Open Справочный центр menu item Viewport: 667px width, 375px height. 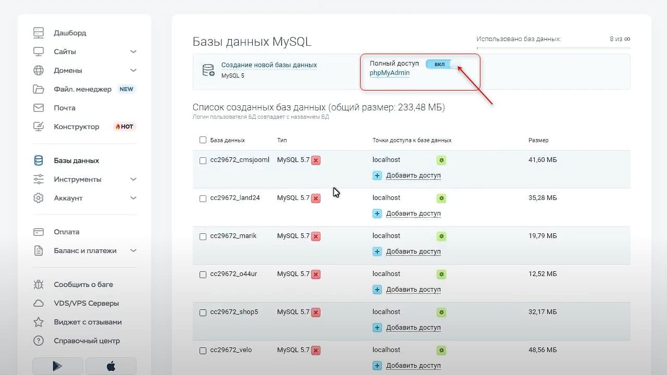tap(87, 341)
